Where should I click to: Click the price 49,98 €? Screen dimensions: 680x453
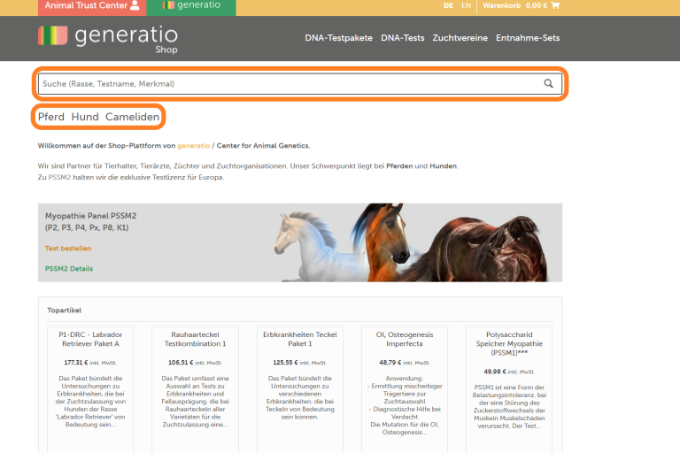coord(495,372)
